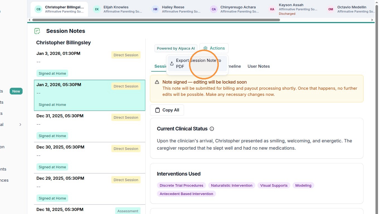Click the export icon next to Export Session Note

(x=172, y=64)
